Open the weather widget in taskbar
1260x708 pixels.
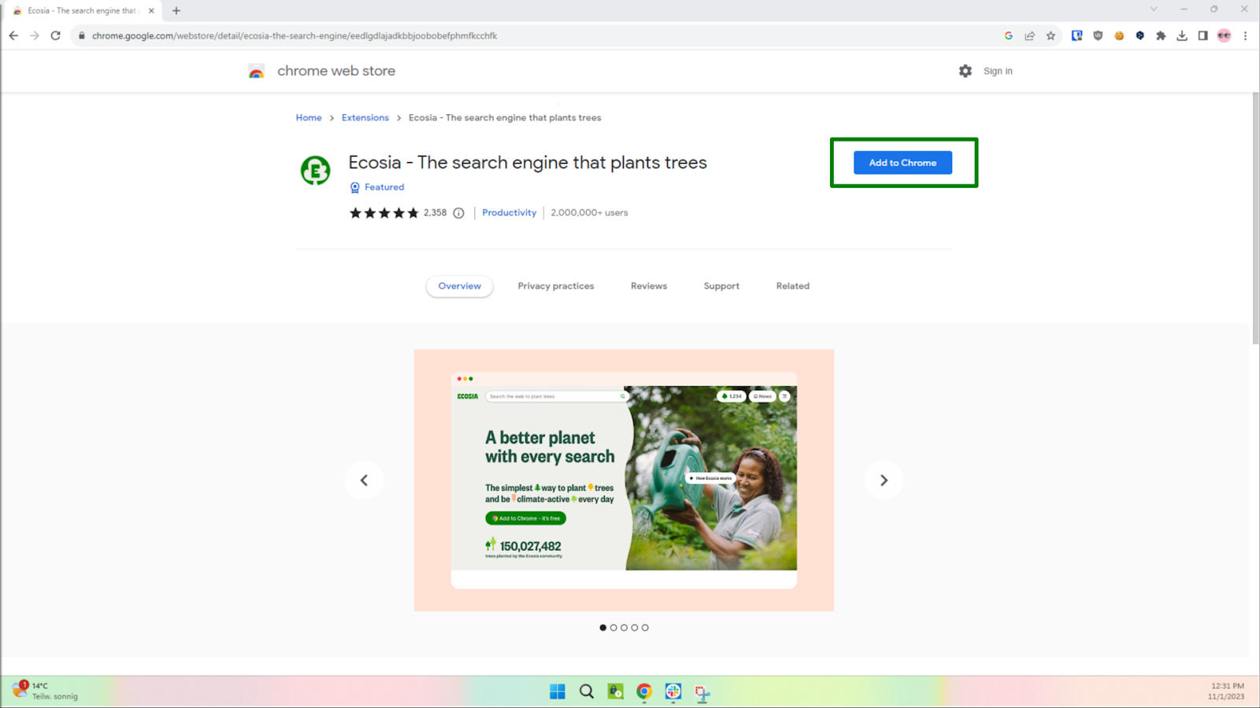coord(45,691)
